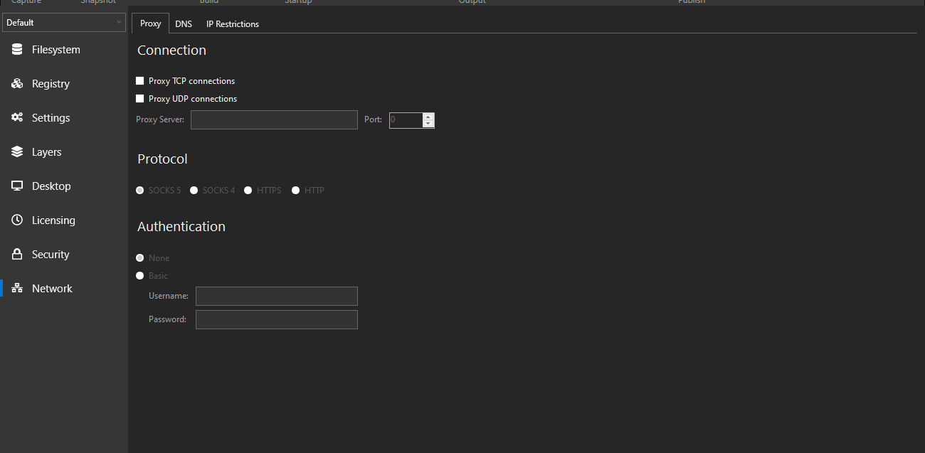This screenshot has width=925, height=453.
Task: Select the HTTPS protocol option
Action: pos(248,190)
